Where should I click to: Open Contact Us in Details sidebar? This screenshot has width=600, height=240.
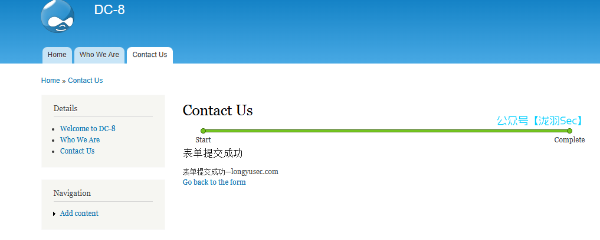[77, 151]
